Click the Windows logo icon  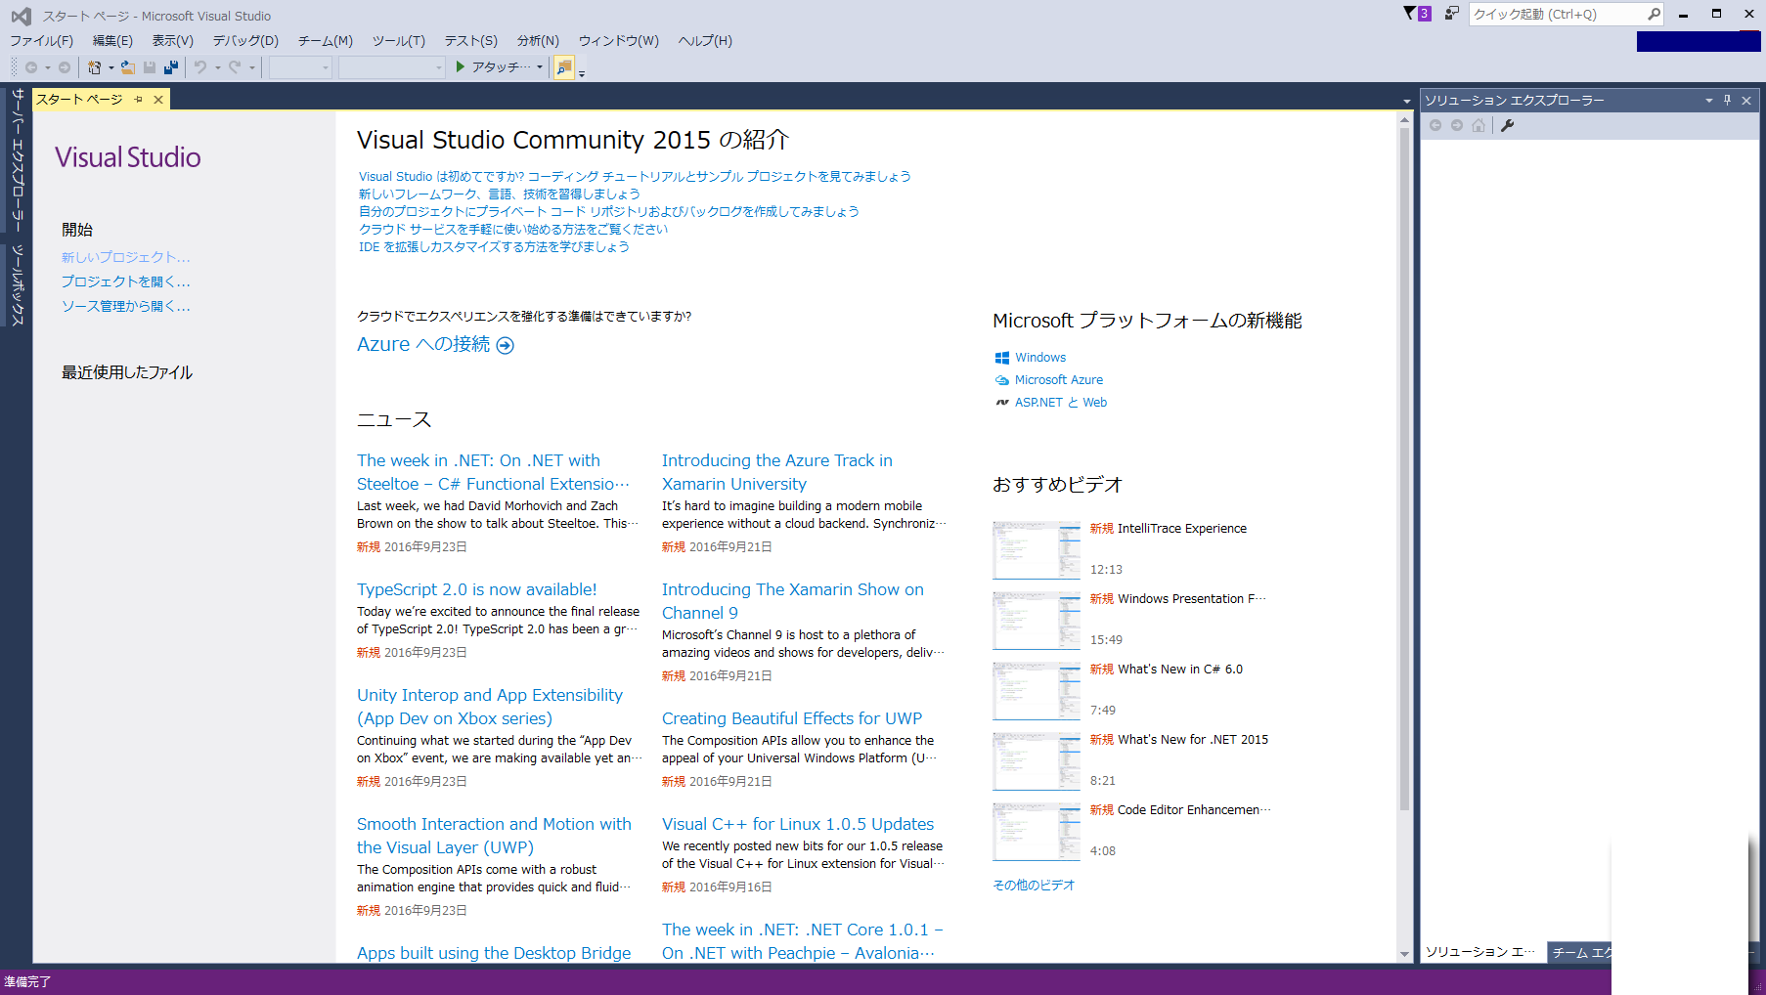1002,358
